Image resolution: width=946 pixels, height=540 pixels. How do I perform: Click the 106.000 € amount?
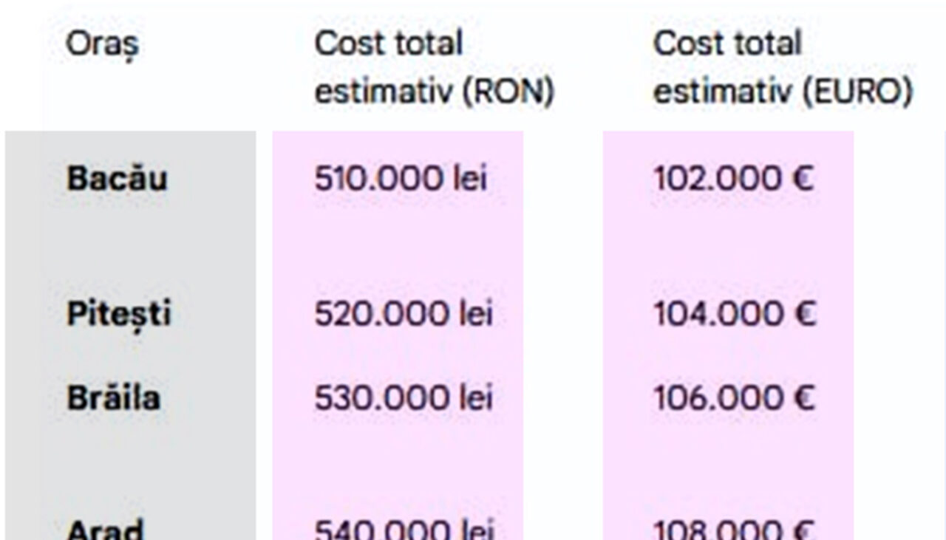point(734,399)
